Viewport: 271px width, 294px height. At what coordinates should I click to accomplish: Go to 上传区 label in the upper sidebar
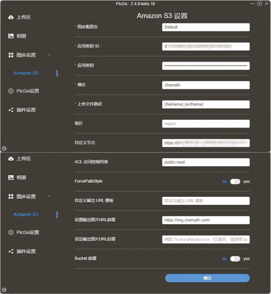click(x=24, y=17)
